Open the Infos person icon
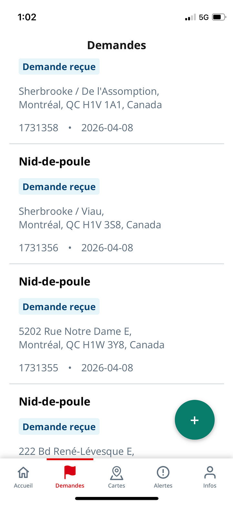Viewport: 233px width, 505px height. coord(210,472)
